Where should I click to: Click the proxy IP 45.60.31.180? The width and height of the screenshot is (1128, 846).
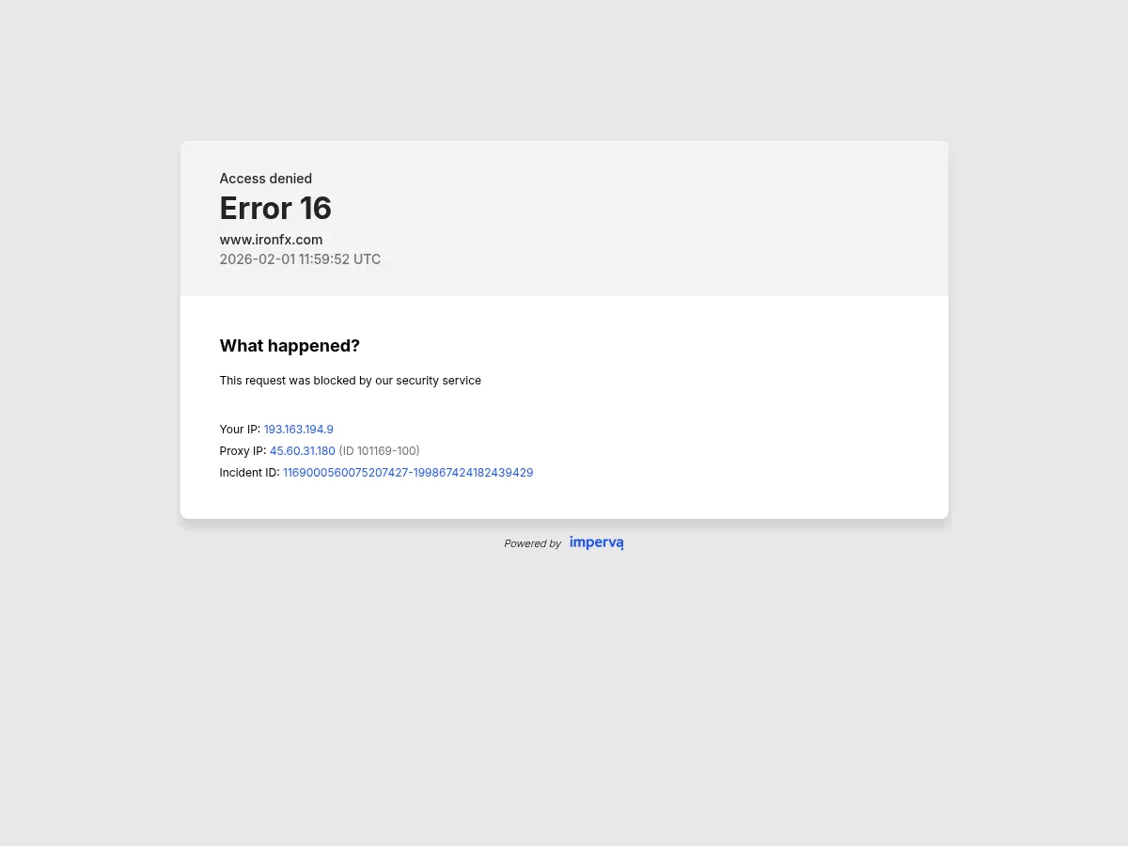tap(302, 451)
